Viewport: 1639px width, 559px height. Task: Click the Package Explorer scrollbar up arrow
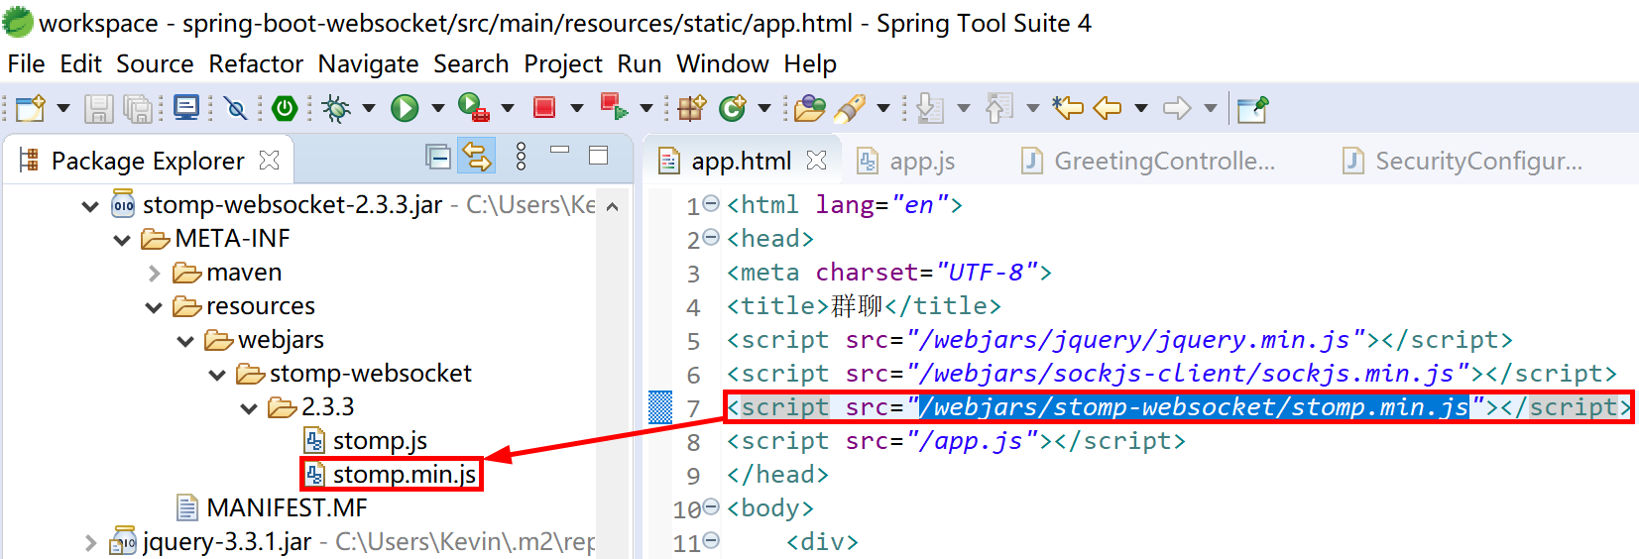point(612,206)
